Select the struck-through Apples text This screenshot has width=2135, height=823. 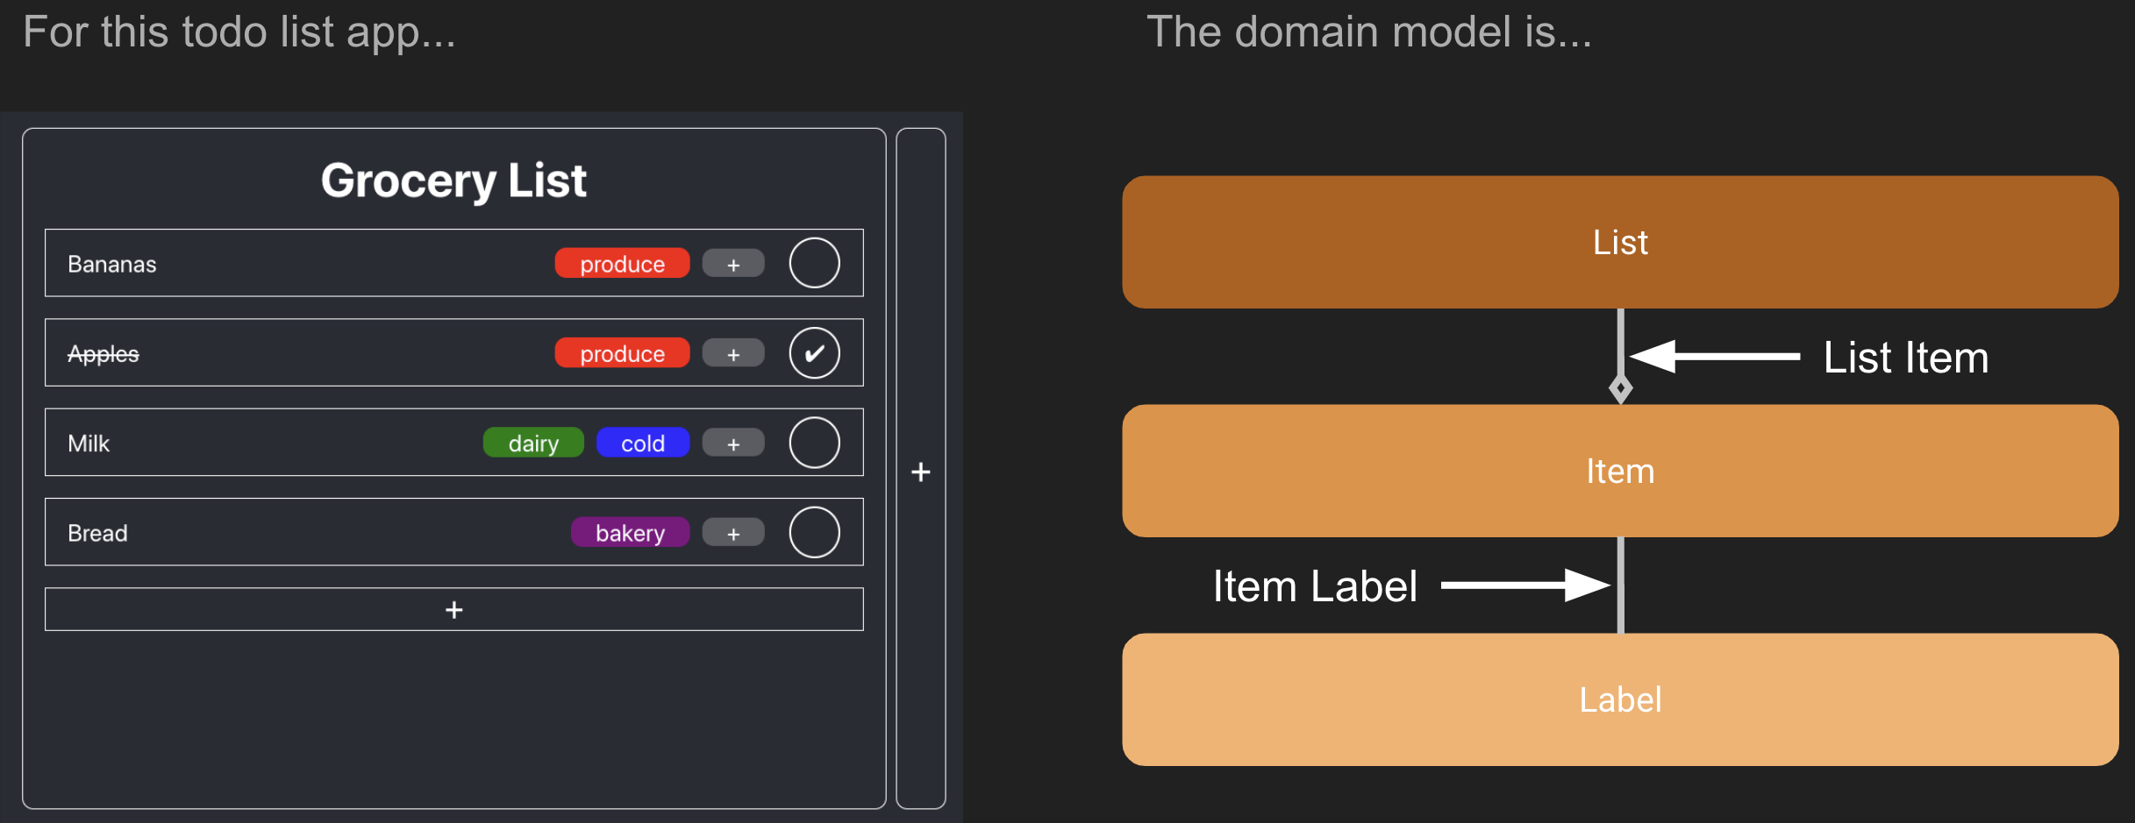coord(104,354)
